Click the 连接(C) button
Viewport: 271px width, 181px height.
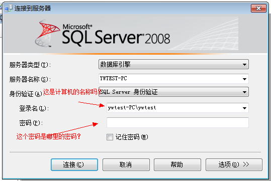pos(74,164)
